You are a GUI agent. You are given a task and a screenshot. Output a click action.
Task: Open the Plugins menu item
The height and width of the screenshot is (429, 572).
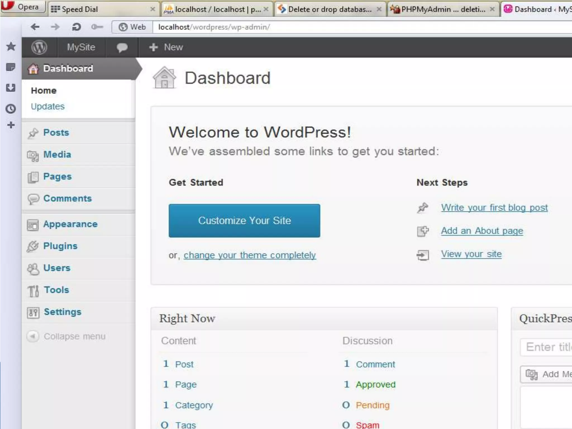(x=60, y=246)
